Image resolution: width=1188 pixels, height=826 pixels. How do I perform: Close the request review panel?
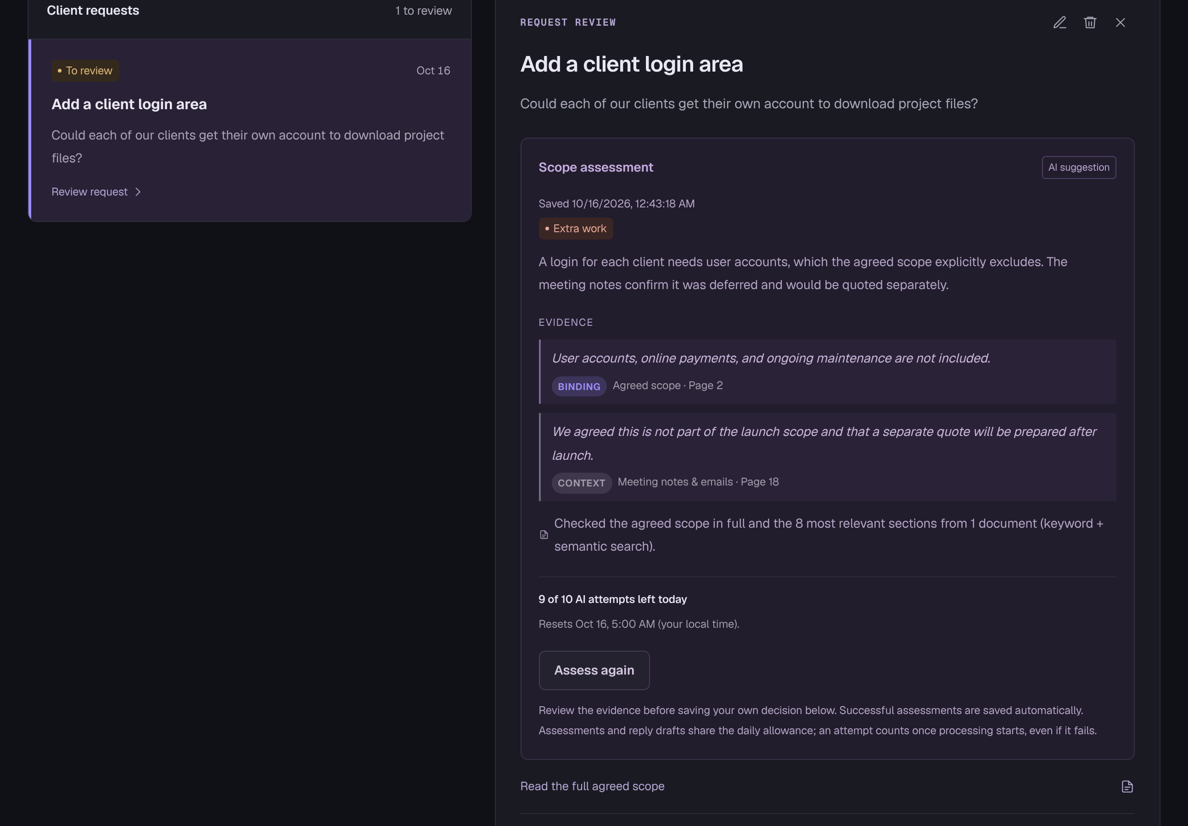coord(1120,22)
